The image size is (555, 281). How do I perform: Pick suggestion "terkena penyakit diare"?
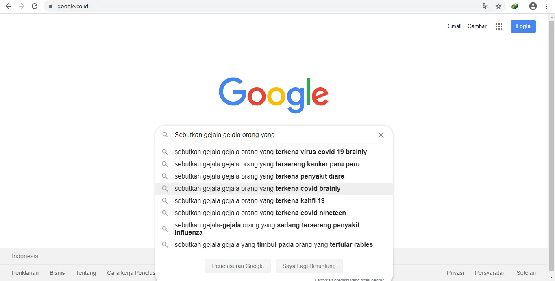coord(259,176)
